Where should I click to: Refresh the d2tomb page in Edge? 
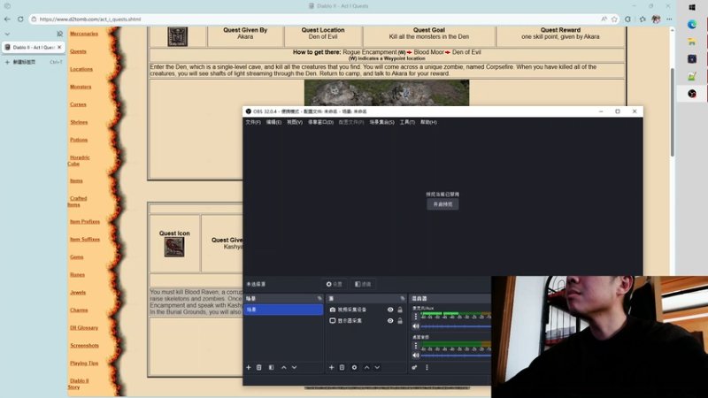coord(20,19)
